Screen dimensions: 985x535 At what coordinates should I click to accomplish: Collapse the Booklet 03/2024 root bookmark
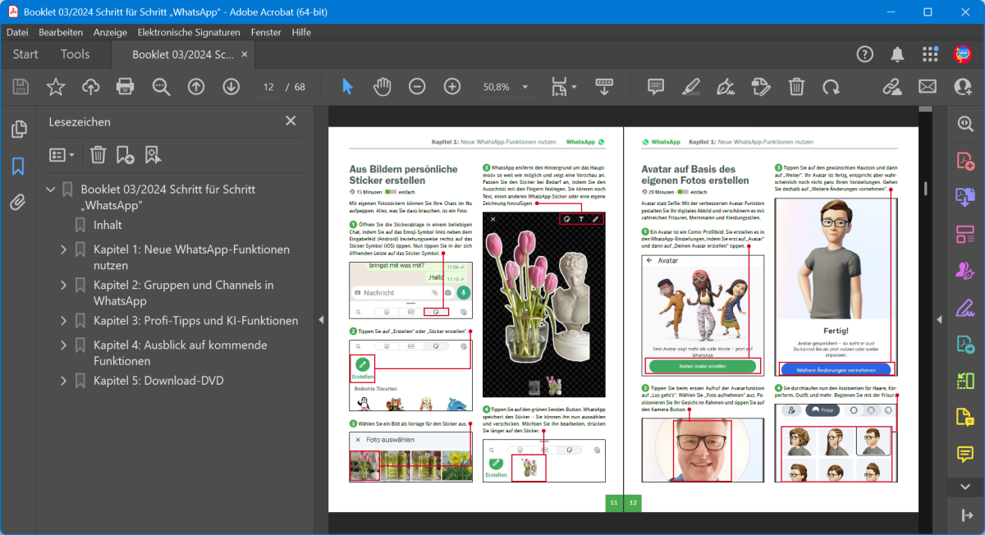pos(51,189)
